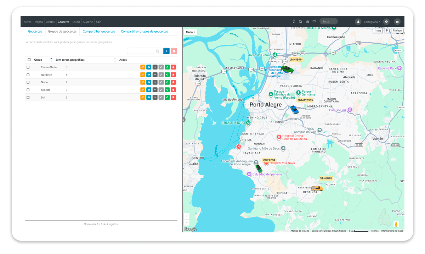Image resolution: width=425 pixels, height=254 pixels.
Task: Open Street View pegman on the map
Action: coord(396,224)
